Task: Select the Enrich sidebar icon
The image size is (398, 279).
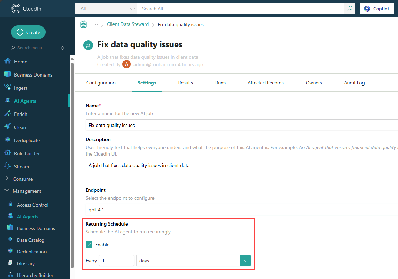Action: click(8, 114)
